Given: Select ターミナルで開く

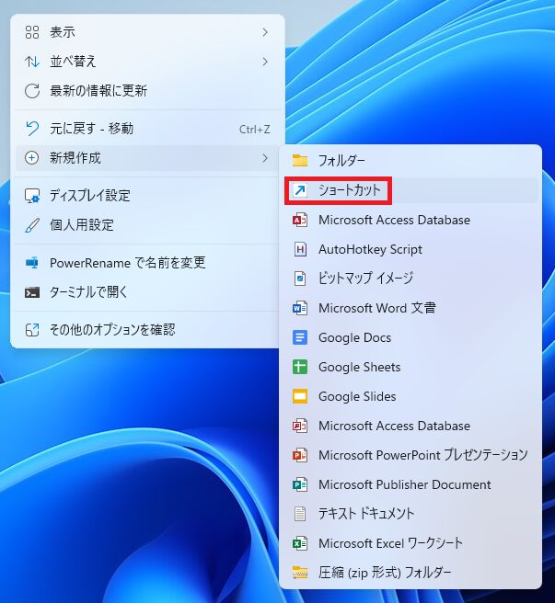Looking at the screenshot, I should pyautogui.click(x=147, y=292).
